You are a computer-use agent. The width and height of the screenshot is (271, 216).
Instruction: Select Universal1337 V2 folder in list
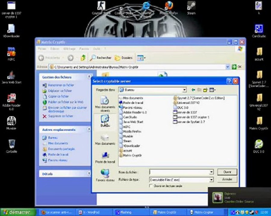pyautogui.click(x=186, y=103)
